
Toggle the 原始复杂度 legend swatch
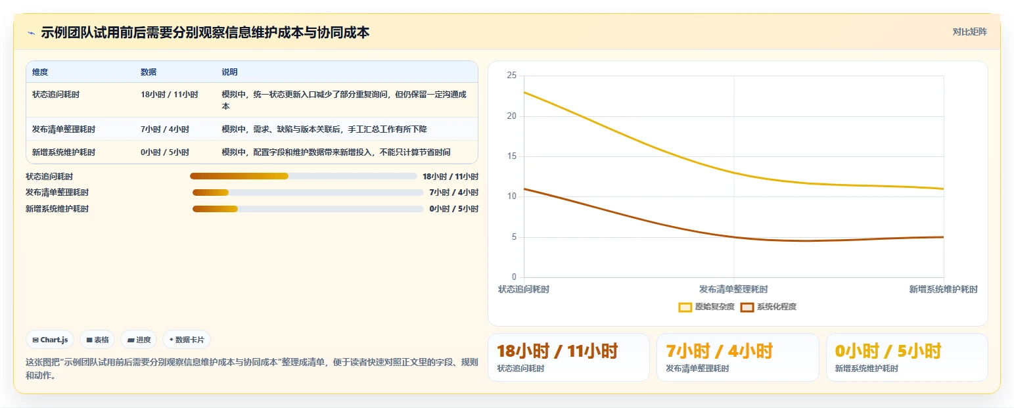[685, 307]
